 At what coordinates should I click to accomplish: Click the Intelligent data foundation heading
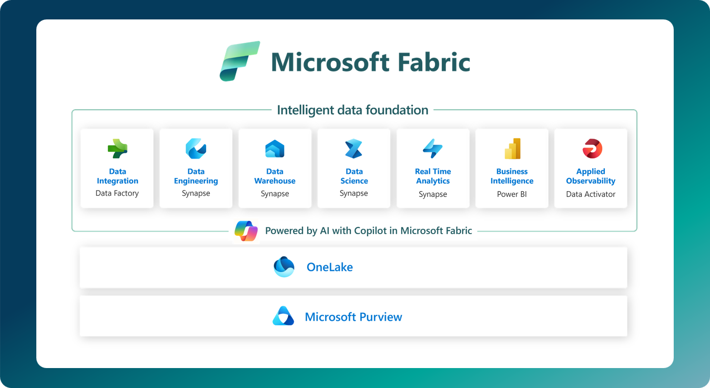click(352, 110)
